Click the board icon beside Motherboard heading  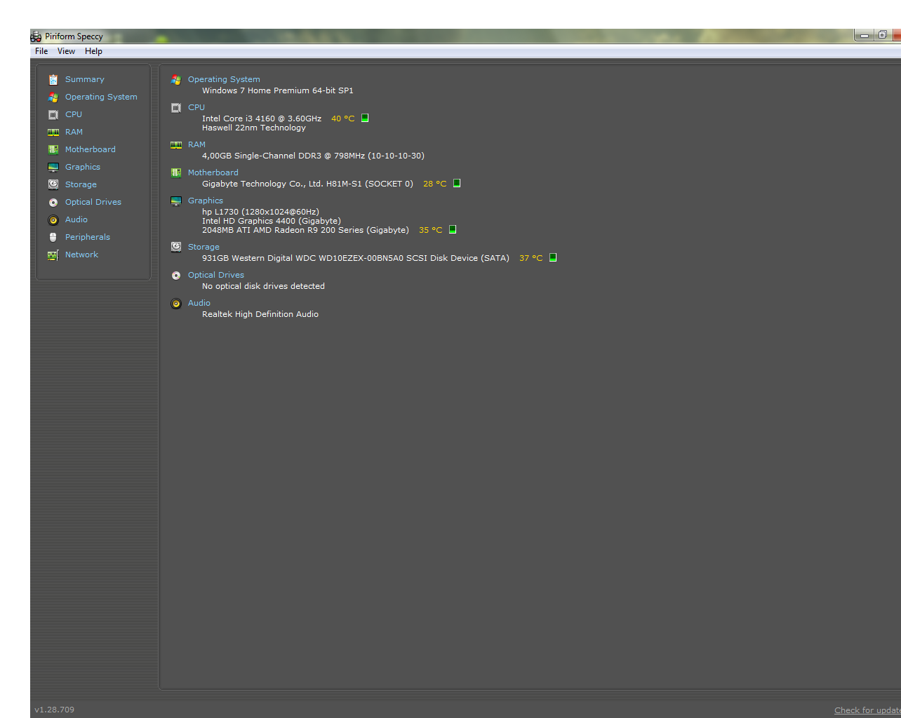click(176, 172)
